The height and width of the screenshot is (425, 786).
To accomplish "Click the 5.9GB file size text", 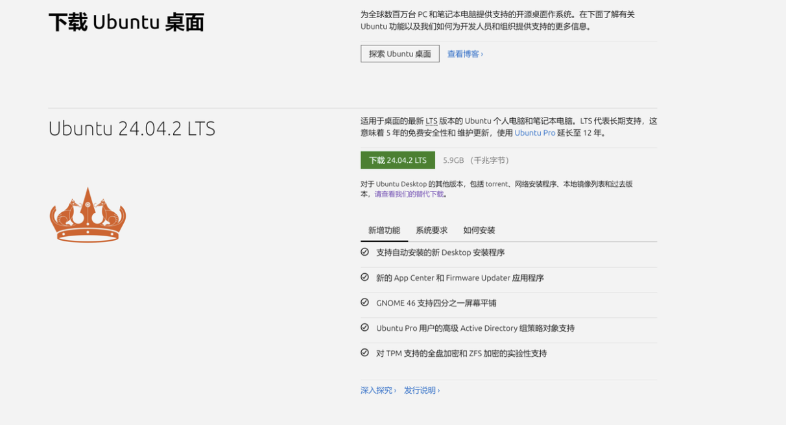I will [x=453, y=160].
